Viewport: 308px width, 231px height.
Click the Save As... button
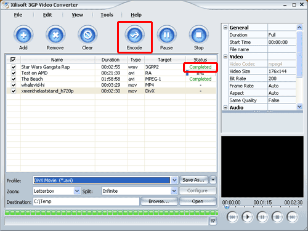(194, 180)
